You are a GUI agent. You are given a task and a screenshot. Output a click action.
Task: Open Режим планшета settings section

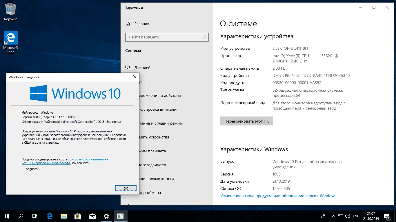click(152, 151)
